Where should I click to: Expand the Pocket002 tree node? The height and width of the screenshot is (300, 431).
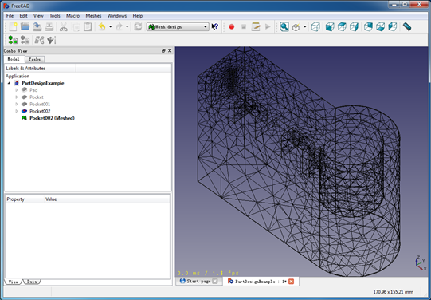click(x=17, y=111)
